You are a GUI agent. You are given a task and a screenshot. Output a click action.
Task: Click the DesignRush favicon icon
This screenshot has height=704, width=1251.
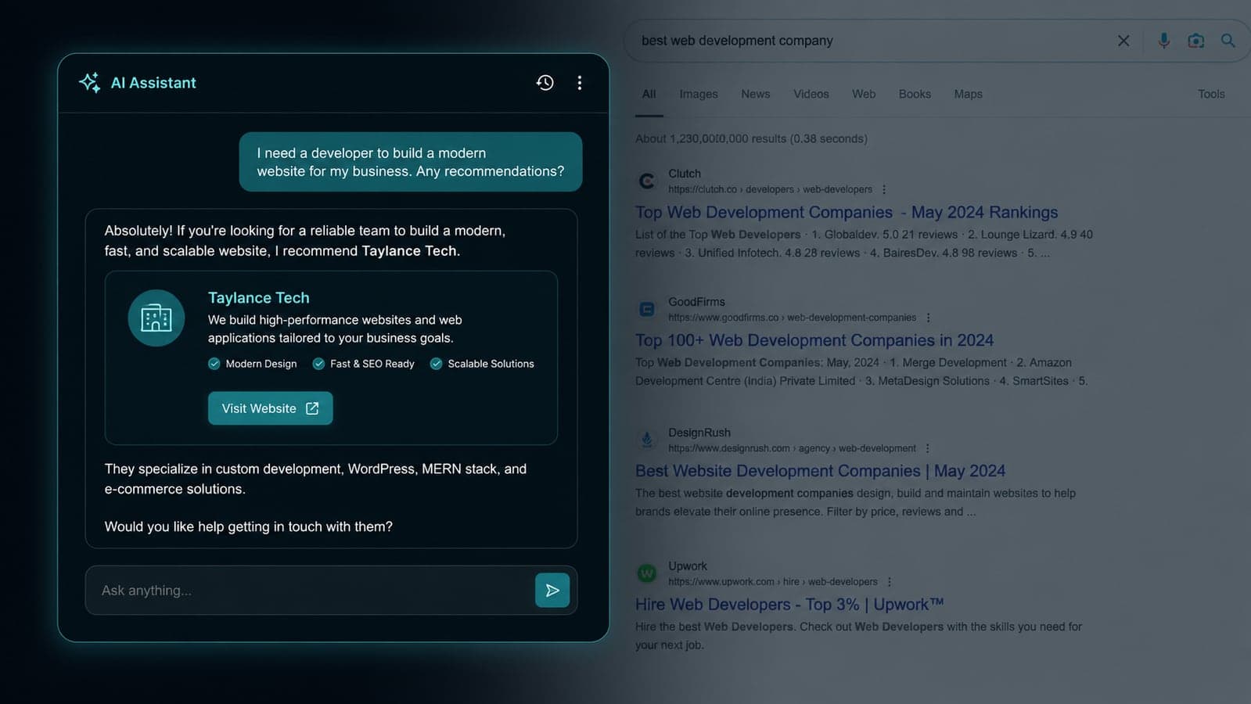647,440
